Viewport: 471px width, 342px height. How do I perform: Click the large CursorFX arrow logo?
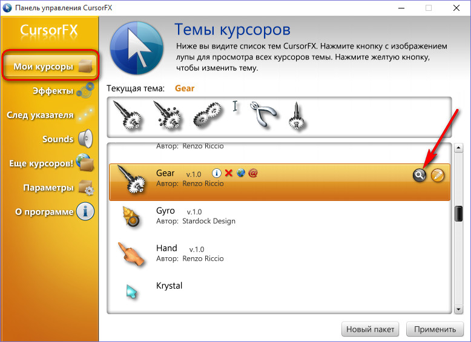pyautogui.click(x=137, y=48)
